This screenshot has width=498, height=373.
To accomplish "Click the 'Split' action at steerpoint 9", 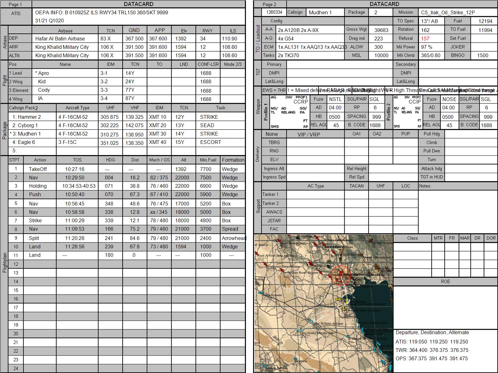I will pos(34,238).
